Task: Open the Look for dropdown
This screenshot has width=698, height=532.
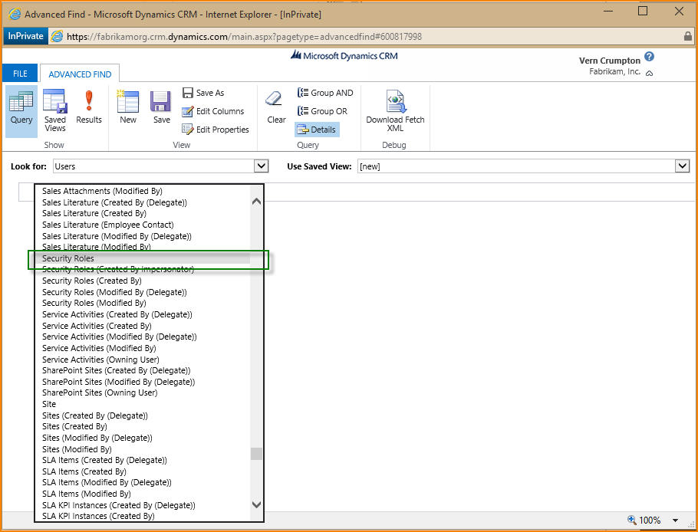Action: (261, 166)
